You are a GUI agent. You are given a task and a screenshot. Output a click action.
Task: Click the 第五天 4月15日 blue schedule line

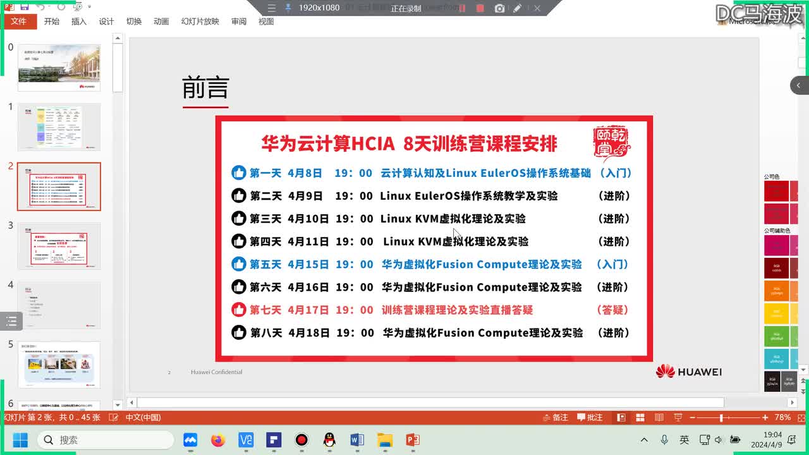(x=432, y=264)
